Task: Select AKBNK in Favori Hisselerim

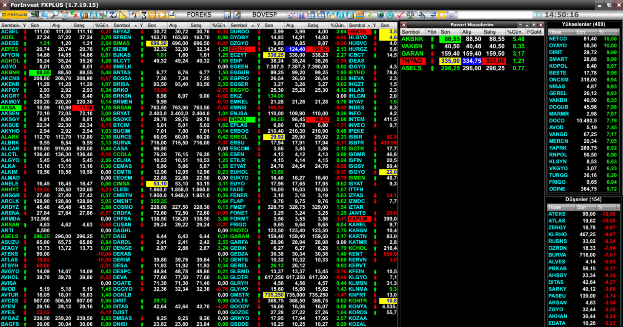Action: pos(412,39)
